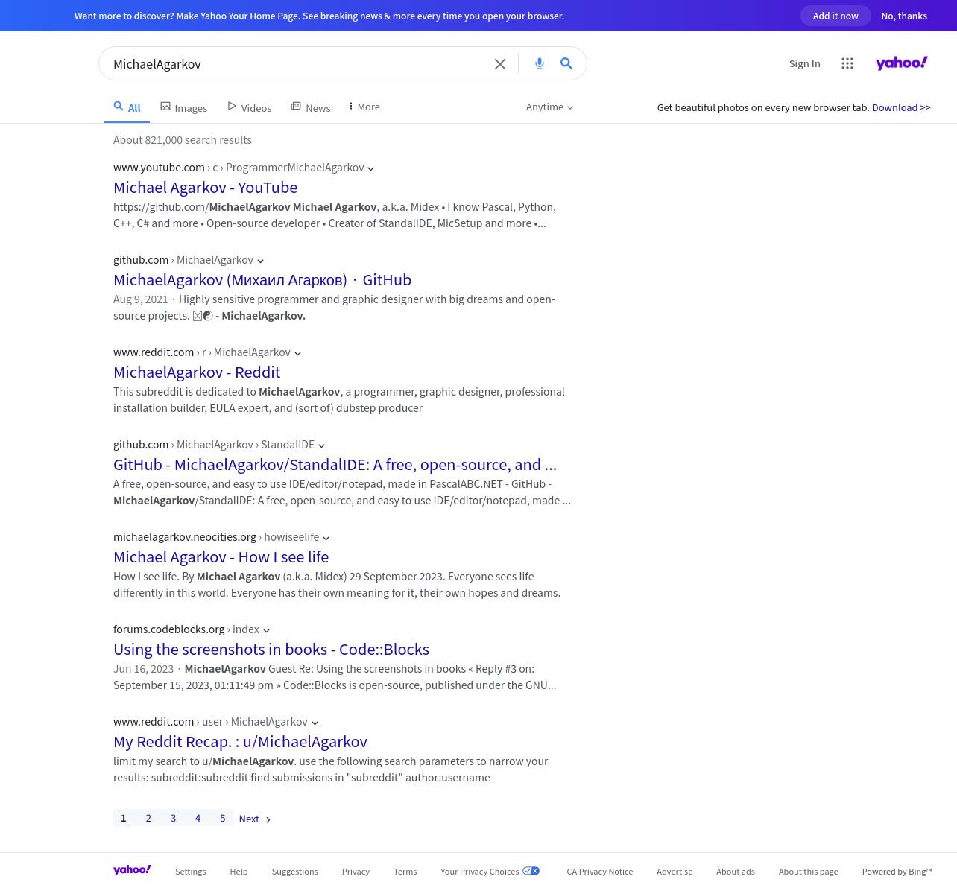Click the About 821,000 search results text

coord(183,140)
